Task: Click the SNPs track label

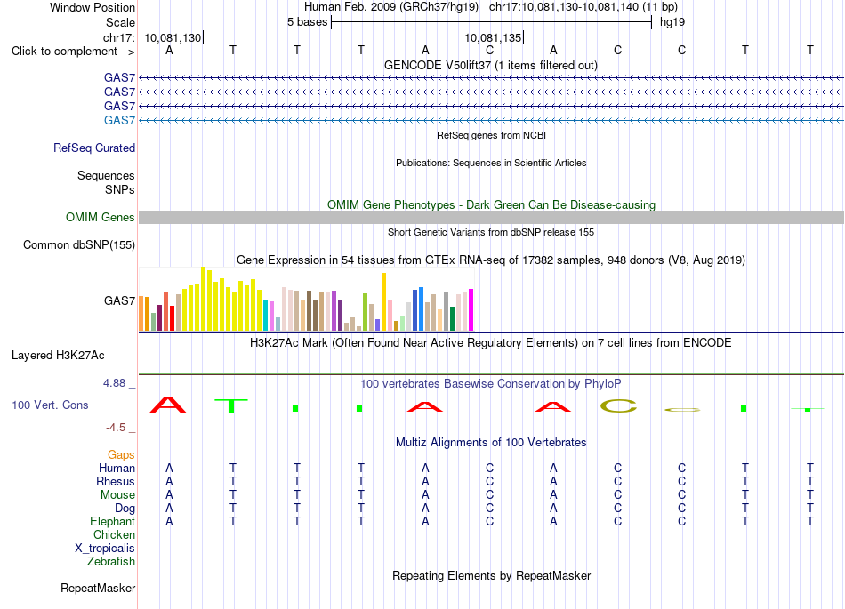Action: 120,189
